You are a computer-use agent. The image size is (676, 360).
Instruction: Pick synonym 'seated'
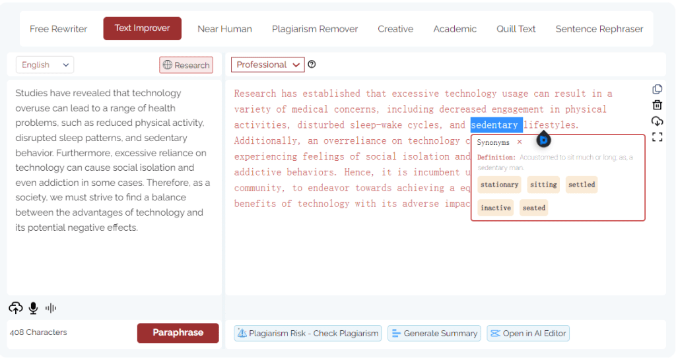(533, 208)
